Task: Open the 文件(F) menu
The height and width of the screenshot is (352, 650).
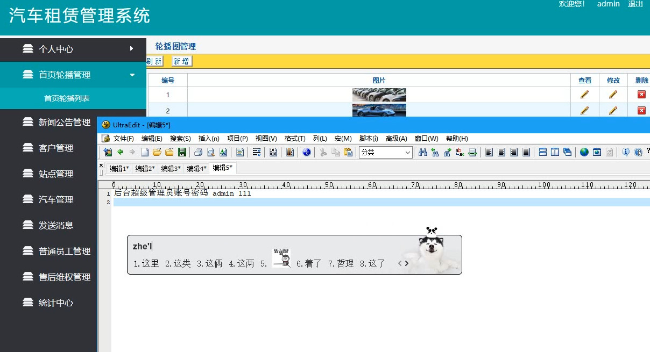Action: [x=123, y=139]
